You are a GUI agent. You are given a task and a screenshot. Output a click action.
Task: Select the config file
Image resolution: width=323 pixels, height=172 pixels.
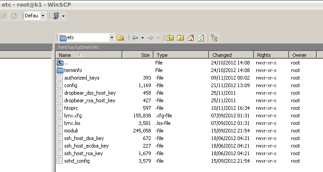(71, 85)
